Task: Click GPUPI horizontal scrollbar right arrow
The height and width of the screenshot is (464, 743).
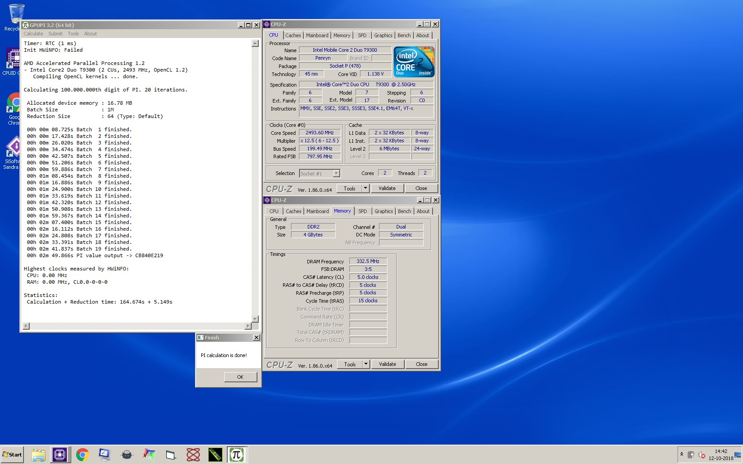Action: 248,326
